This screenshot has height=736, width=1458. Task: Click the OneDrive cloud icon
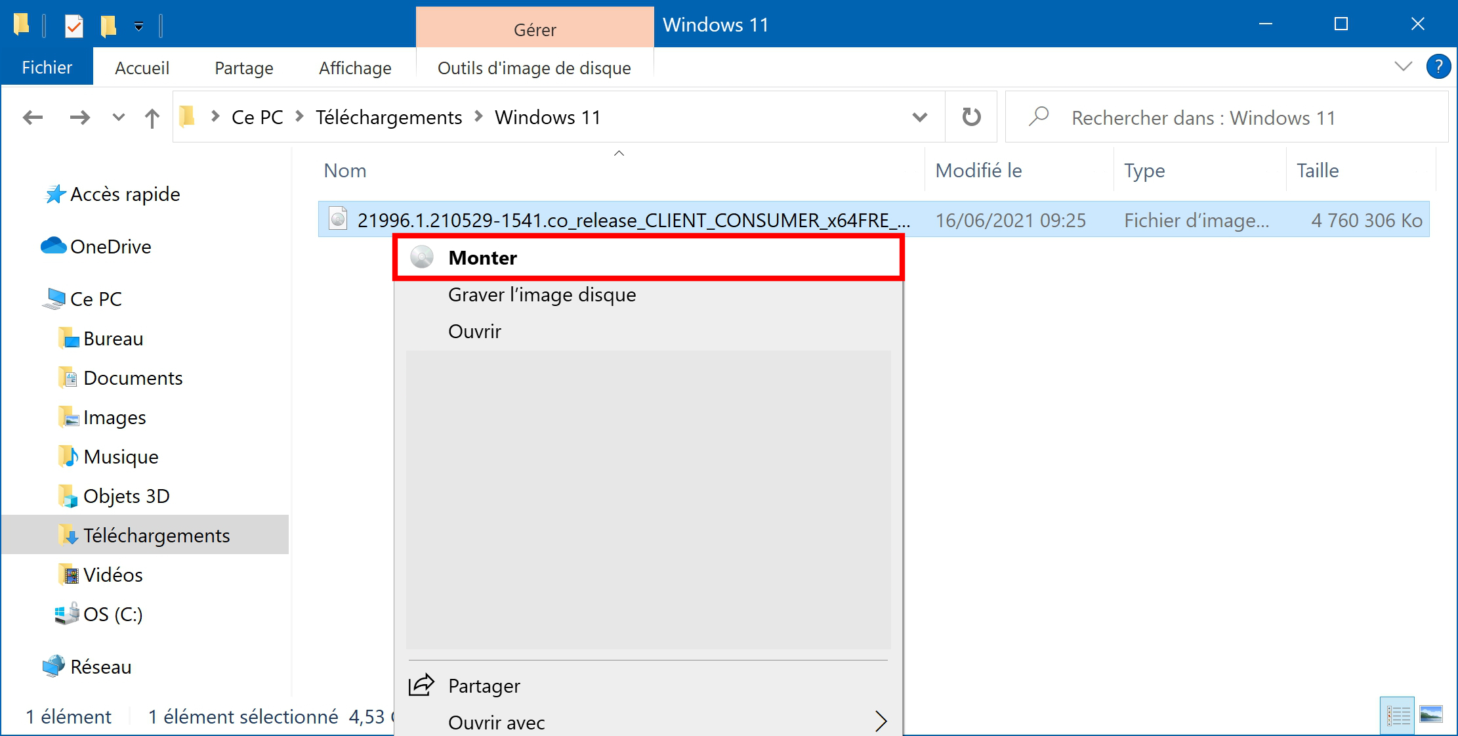tap(54, 246)
